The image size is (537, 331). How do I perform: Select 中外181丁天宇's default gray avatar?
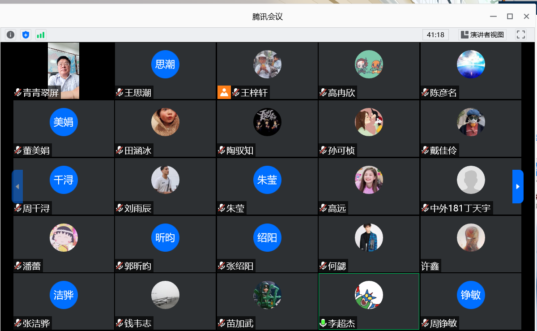471,180
